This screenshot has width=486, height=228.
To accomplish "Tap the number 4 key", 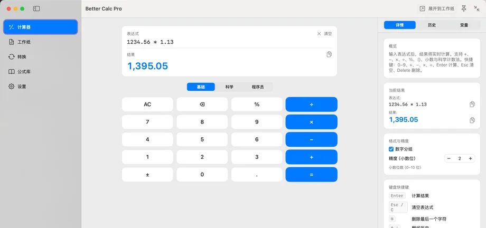I will pos(147,139).
